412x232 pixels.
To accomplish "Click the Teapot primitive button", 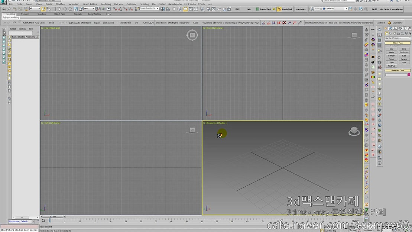I will tap(392, 62).
